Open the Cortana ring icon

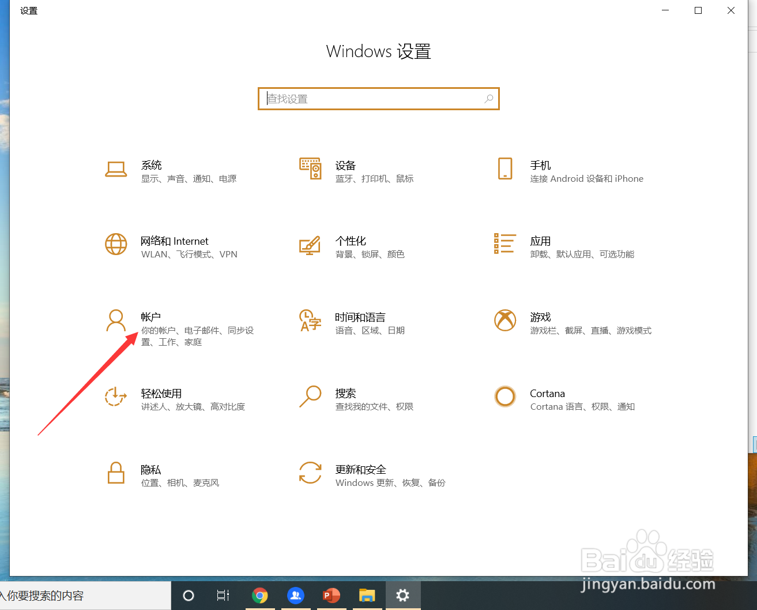tap(505, 396)
